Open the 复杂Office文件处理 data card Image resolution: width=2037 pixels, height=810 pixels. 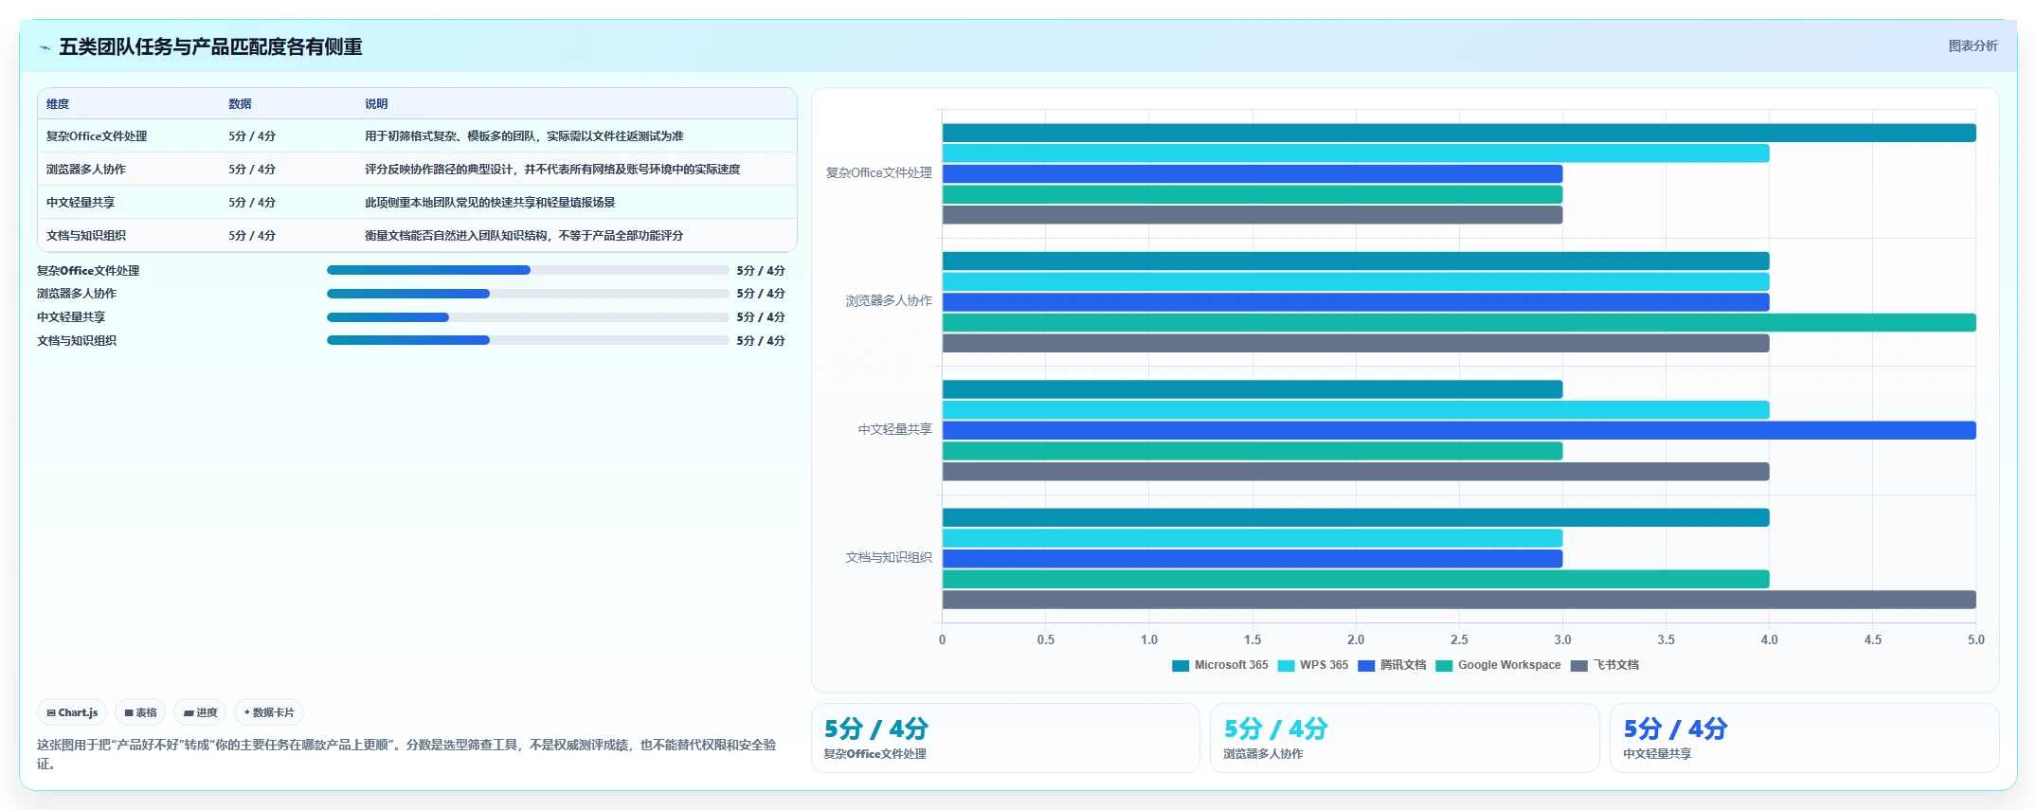point(1005,738)
